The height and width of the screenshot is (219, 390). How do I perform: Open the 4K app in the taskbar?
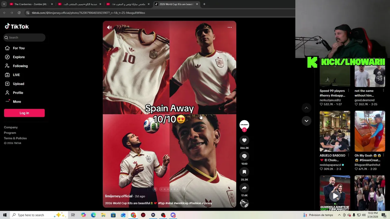coord(153,215)
